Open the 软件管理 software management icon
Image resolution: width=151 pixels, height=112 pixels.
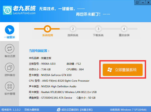pyautogui.click(x=9, y=86)
